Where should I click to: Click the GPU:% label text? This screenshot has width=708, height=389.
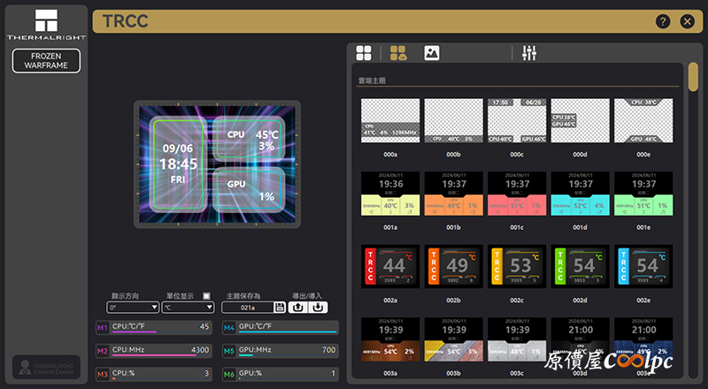(250, 373)
